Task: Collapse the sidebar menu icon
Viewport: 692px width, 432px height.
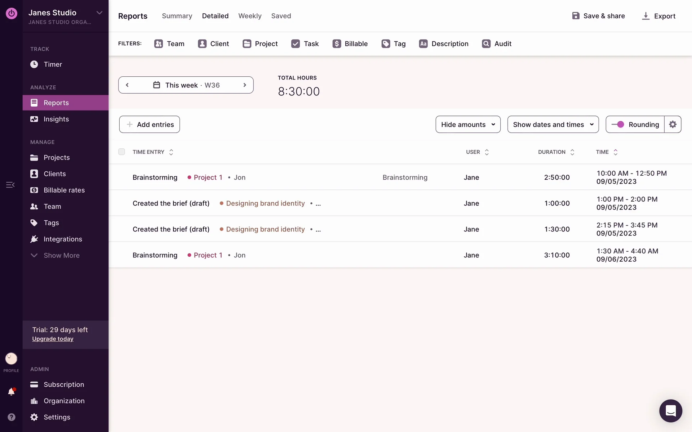Action: tap(10, 185)
